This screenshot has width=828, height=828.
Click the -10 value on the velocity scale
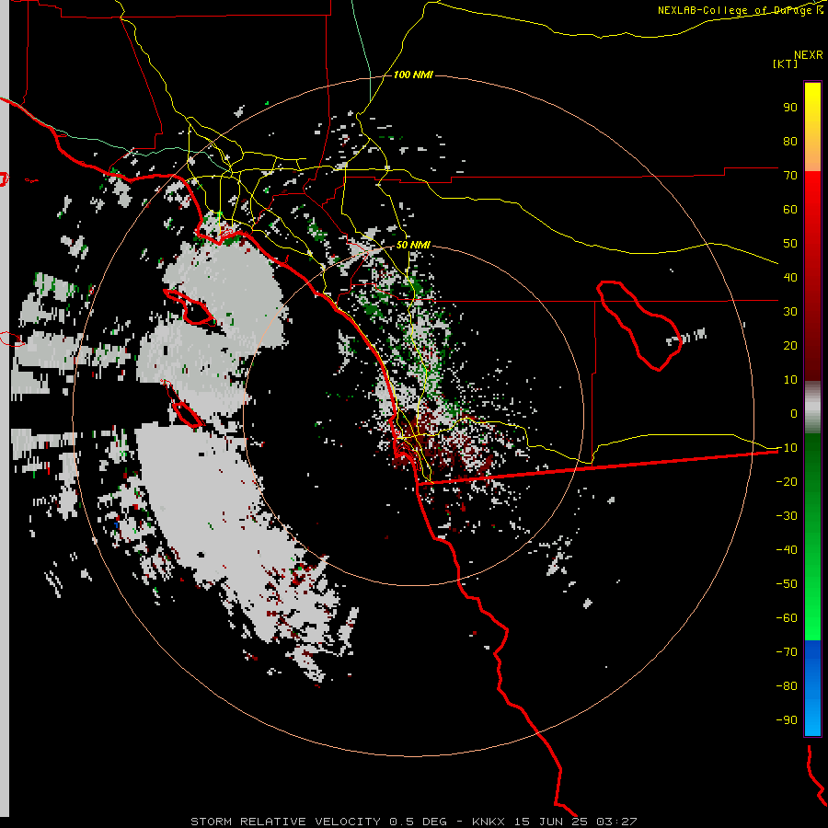tap(787, 448)
